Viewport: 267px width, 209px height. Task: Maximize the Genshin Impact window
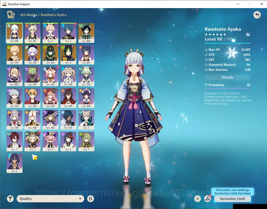(x=250, y=4)
